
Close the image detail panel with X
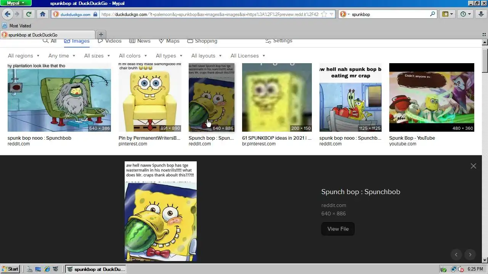(x=473, y=166)
